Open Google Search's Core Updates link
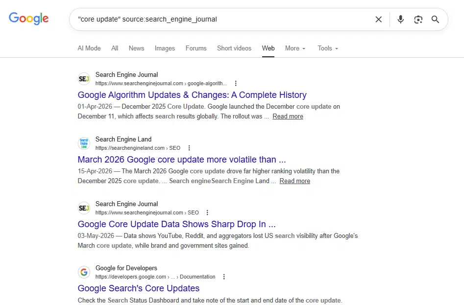 [x=139, y=288]
